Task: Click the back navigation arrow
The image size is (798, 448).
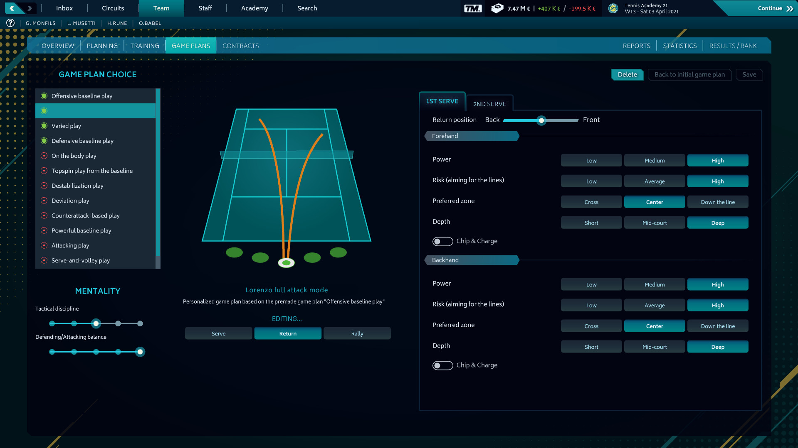Action: [10, 7]
